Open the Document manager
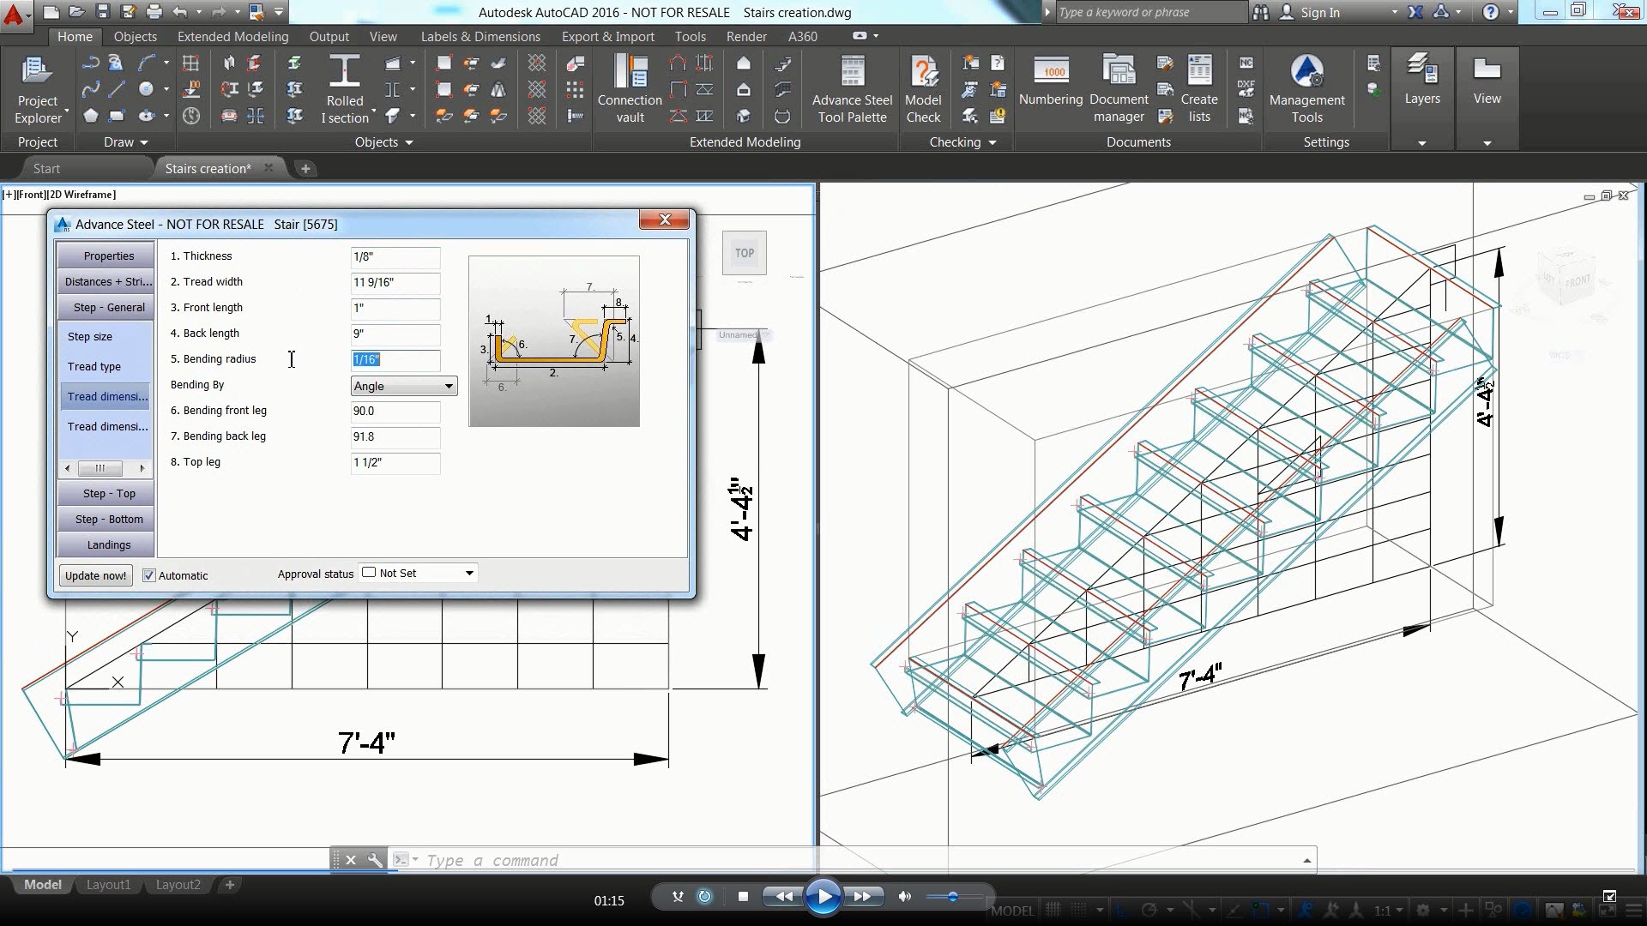Image resolution: width=1647 pixels, height=926 pixels. pyautogui.click(x=1118, y=86)
